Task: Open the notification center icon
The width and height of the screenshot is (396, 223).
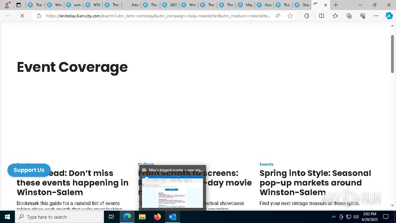Action: (x=386, y=217)
